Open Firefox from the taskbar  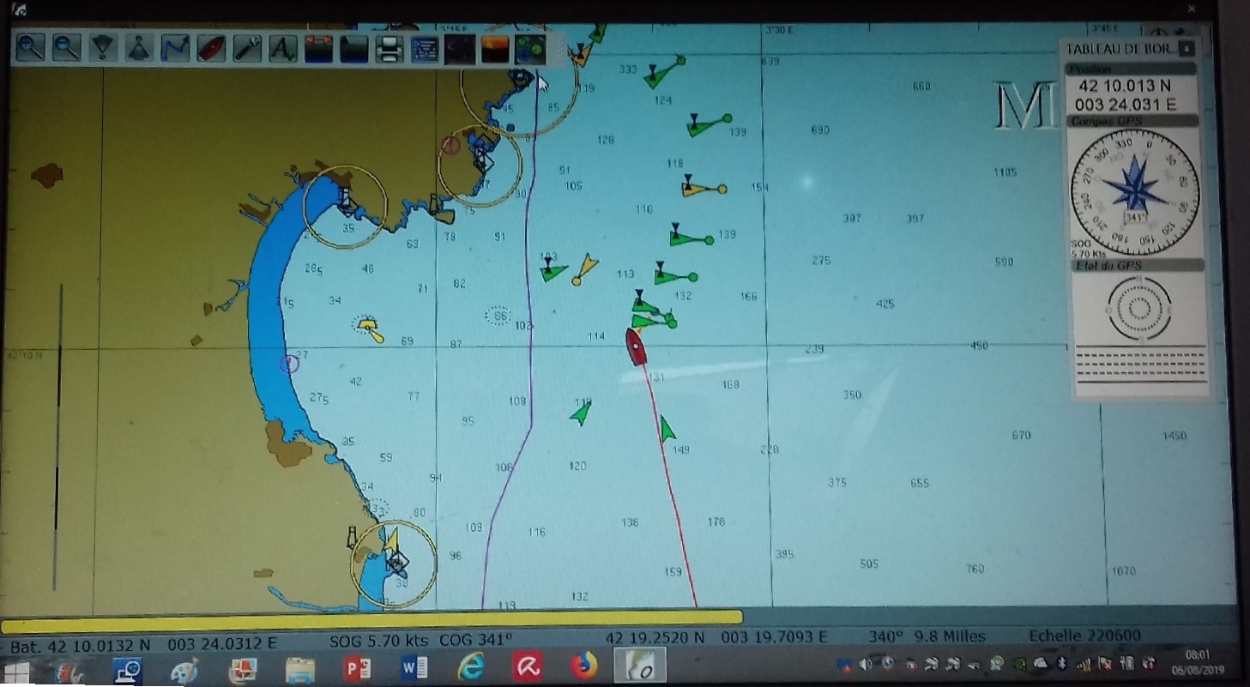pyautogui.click(x=583, y=667)
